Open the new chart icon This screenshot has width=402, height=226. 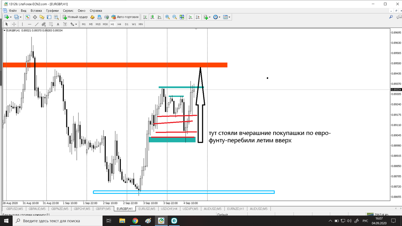coord(7,17)
